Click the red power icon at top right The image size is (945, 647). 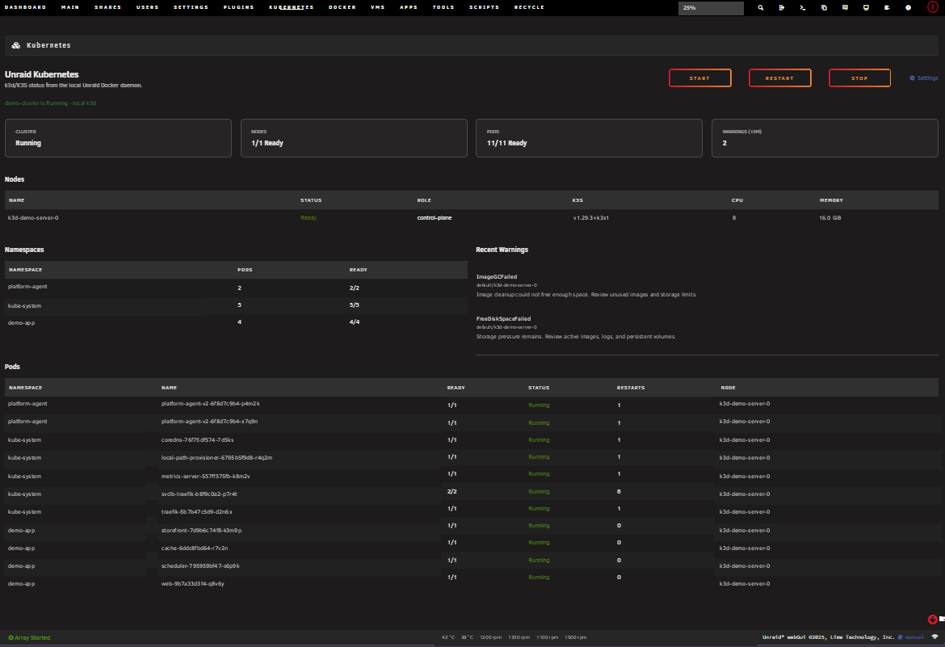pos(932,7)
